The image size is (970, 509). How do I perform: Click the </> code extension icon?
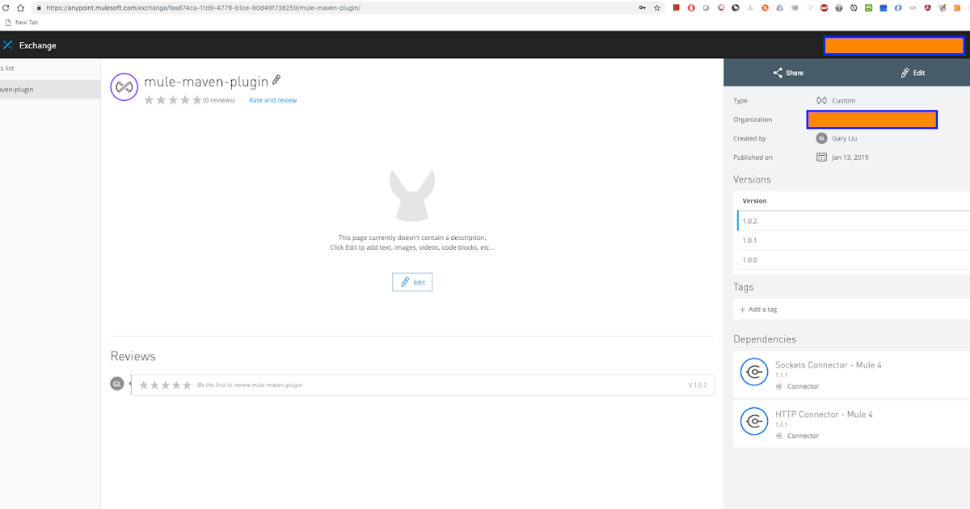913,7
